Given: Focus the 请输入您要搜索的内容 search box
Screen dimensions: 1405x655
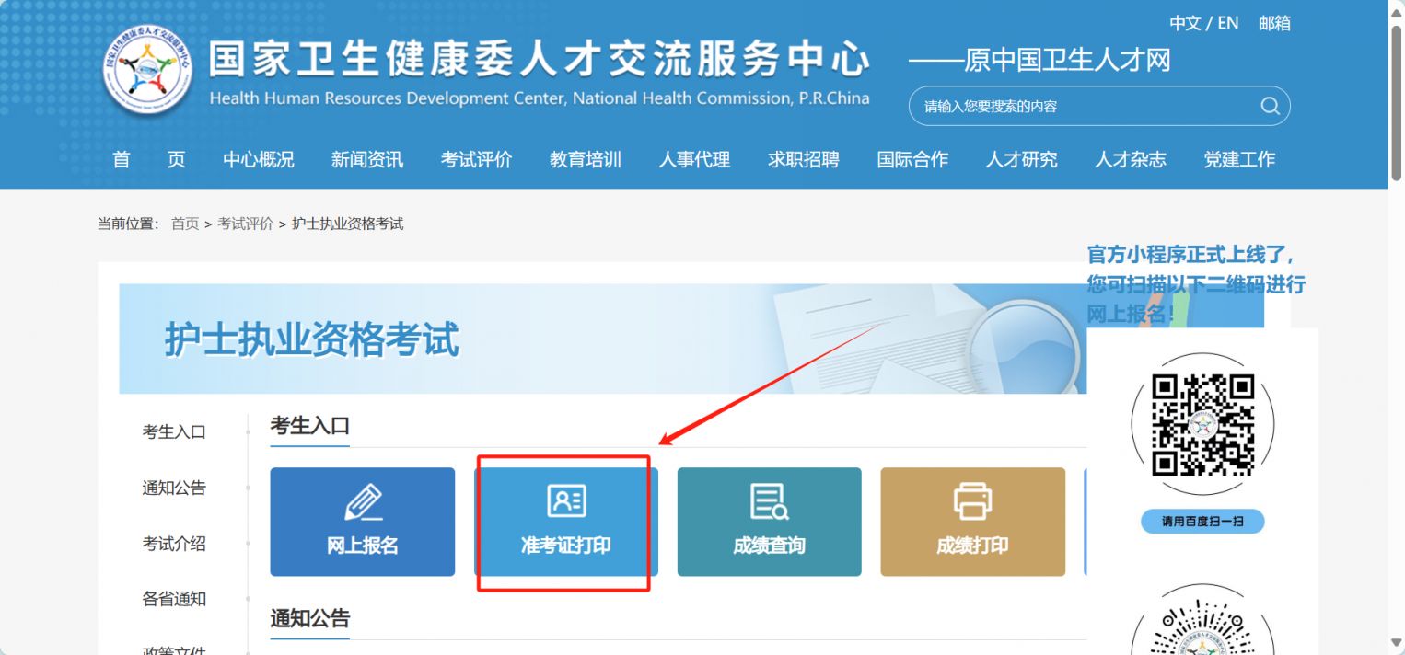Looking at the screenshot, I should 1099,106.
